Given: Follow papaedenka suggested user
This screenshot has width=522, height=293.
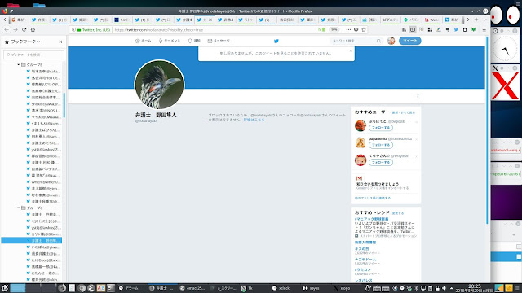Looking at the screenshot, I should tap(381, 145).
